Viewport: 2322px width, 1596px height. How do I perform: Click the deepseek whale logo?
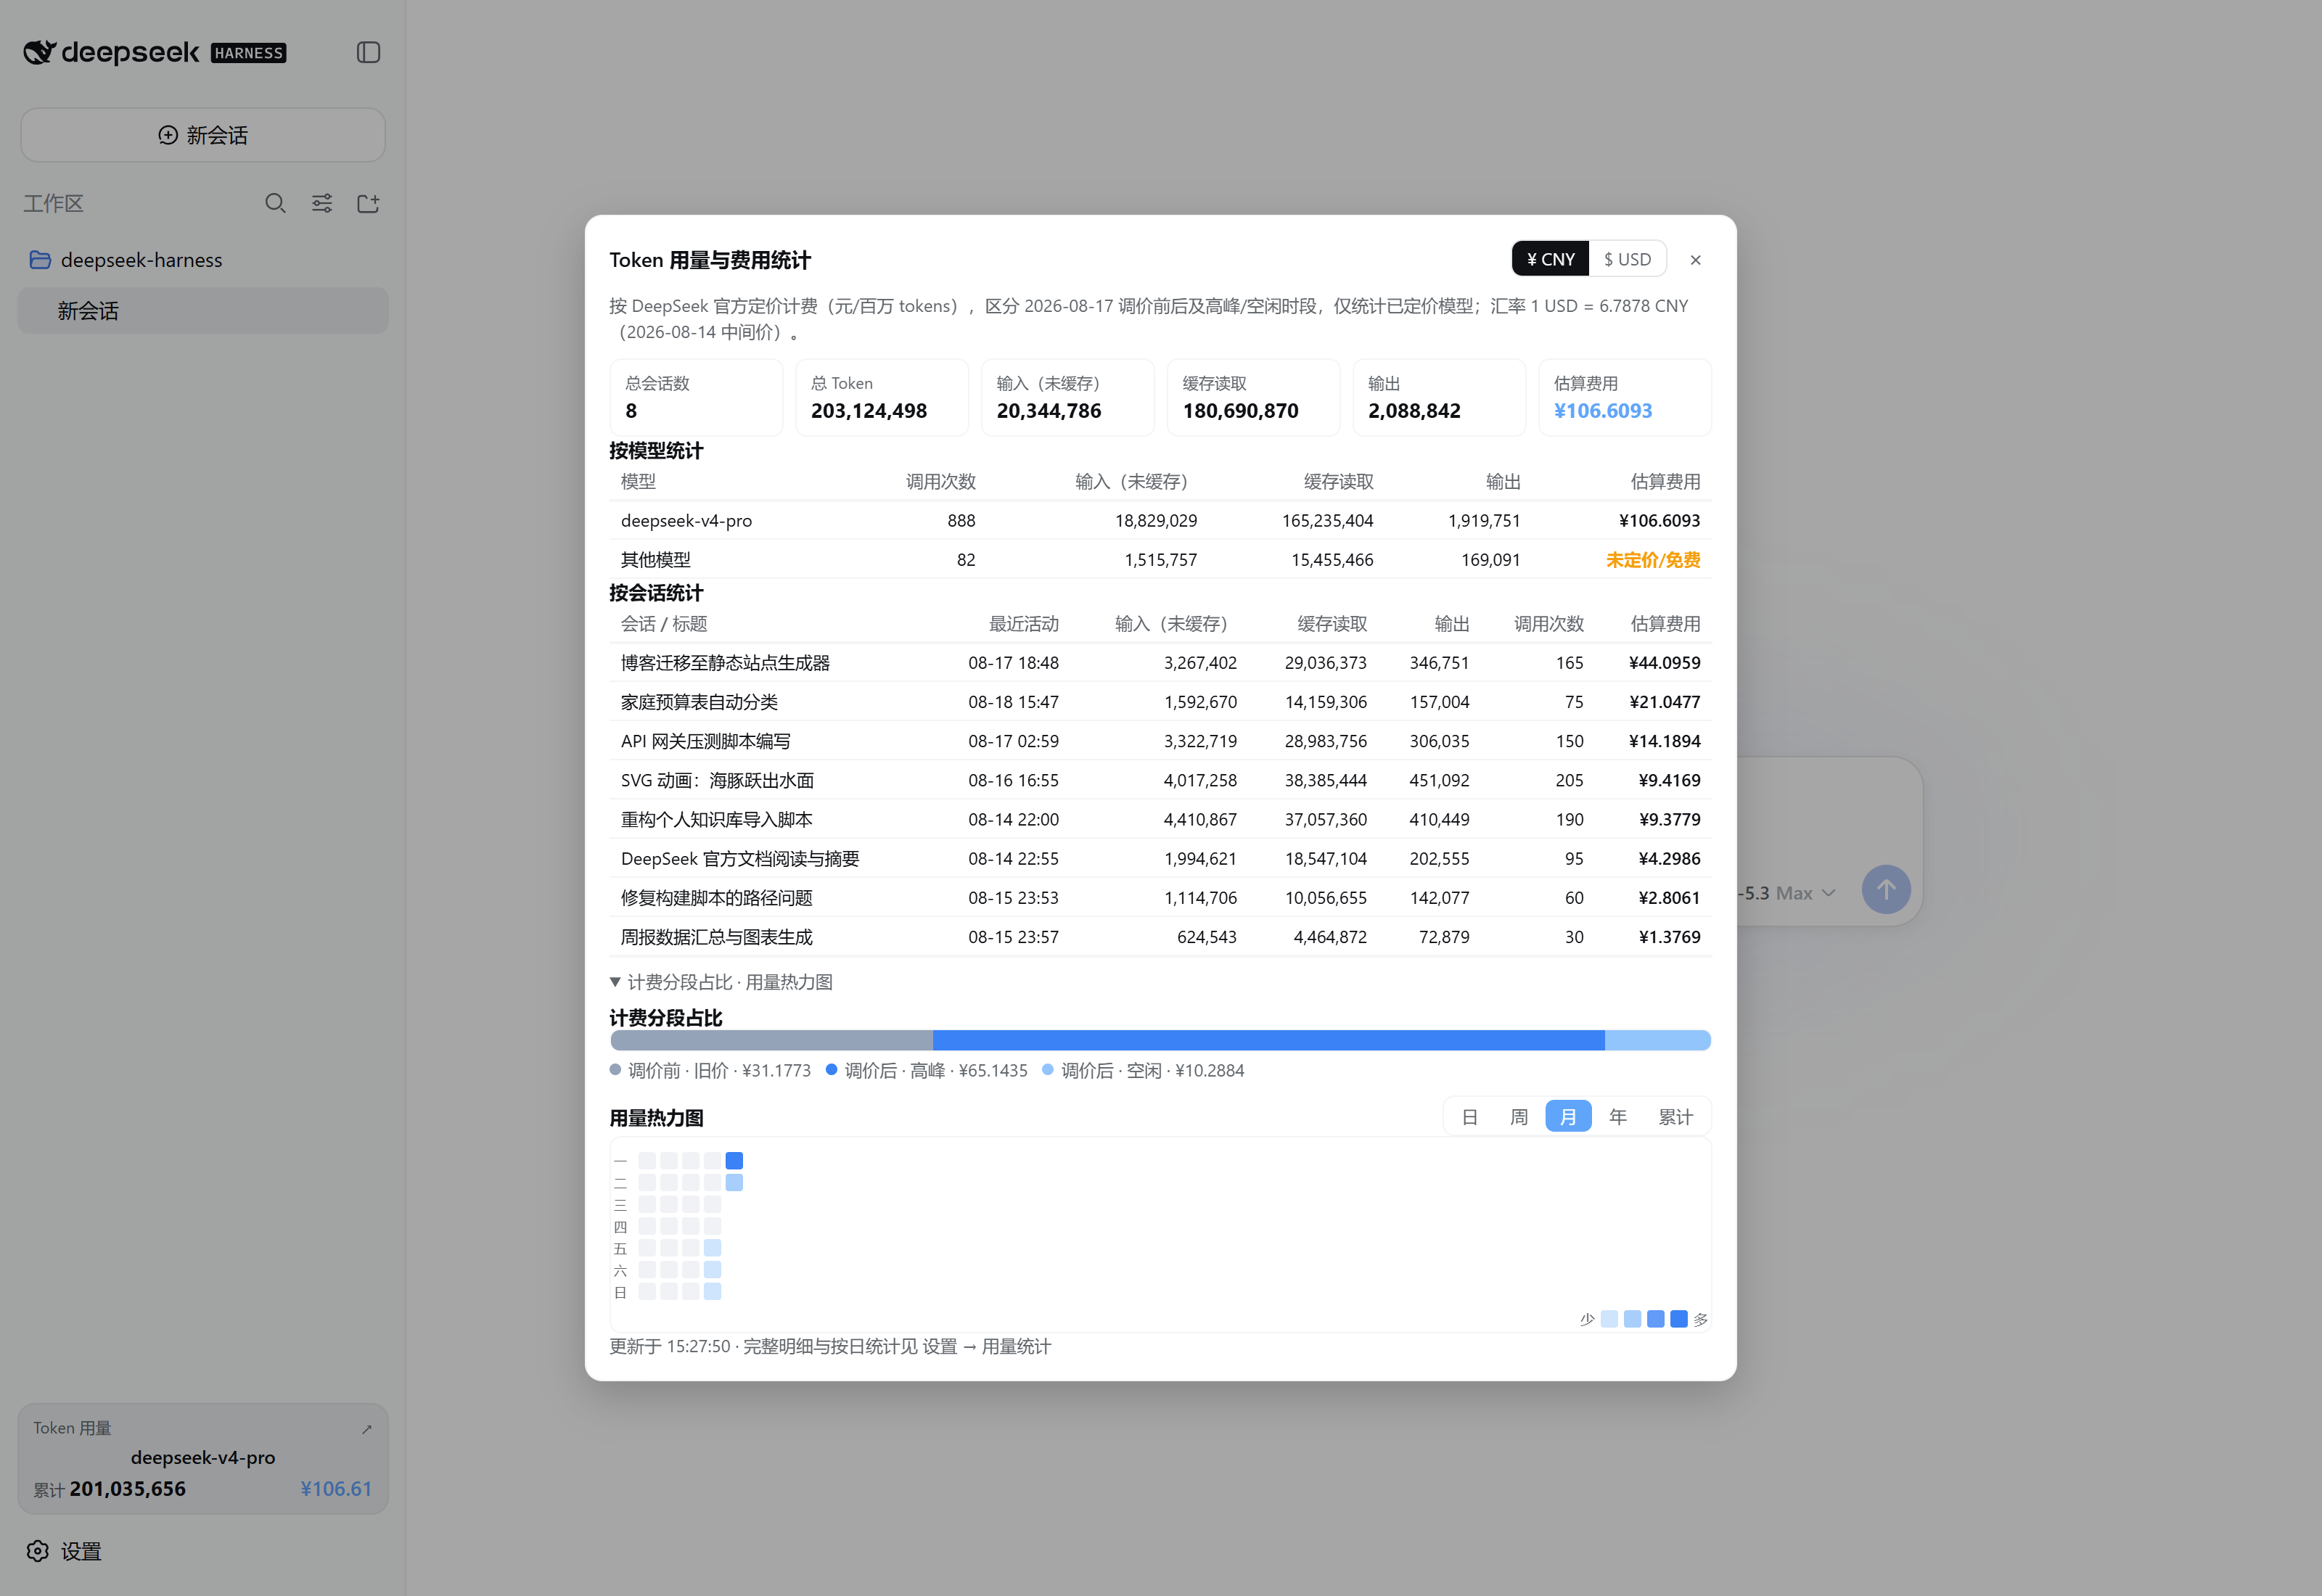39,52
